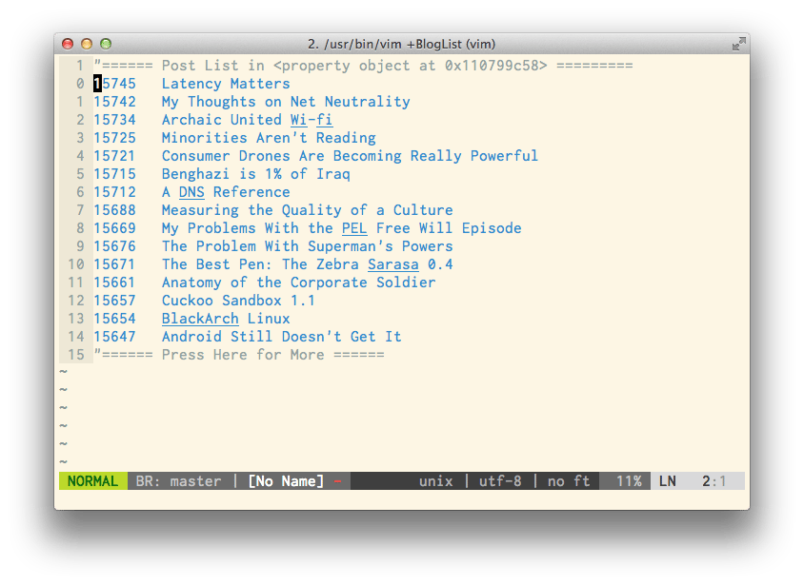Click 'unix' file format in statusline

coord(436,481)
